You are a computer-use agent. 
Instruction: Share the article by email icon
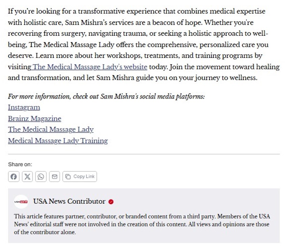coord(54,177)
